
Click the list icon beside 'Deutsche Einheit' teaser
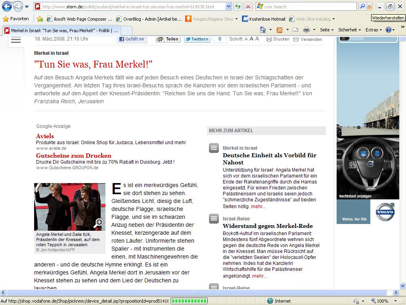214,148
